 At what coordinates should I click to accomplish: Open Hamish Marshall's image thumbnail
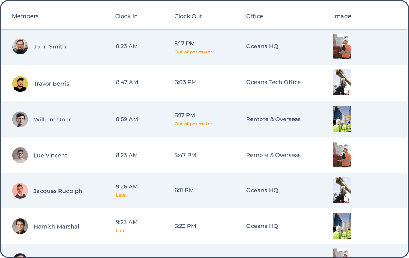click(342, 226)
